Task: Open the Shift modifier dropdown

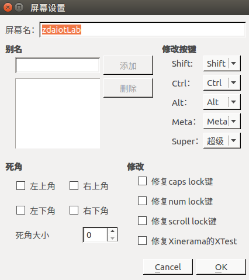Action: pyautogui.click(x=222, y=63)
